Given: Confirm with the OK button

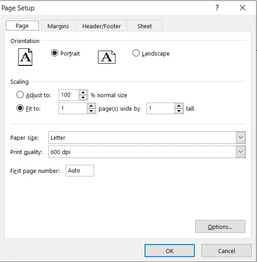Looking at the screenshot, I should (170, 251).
